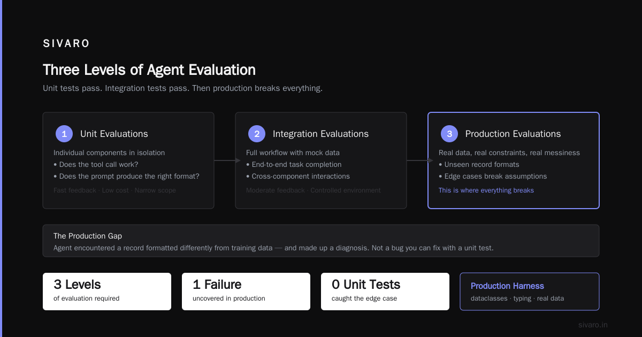Click 'of evaluation required' caption
This screenshot has width=642, height=337.
[86, 298]
